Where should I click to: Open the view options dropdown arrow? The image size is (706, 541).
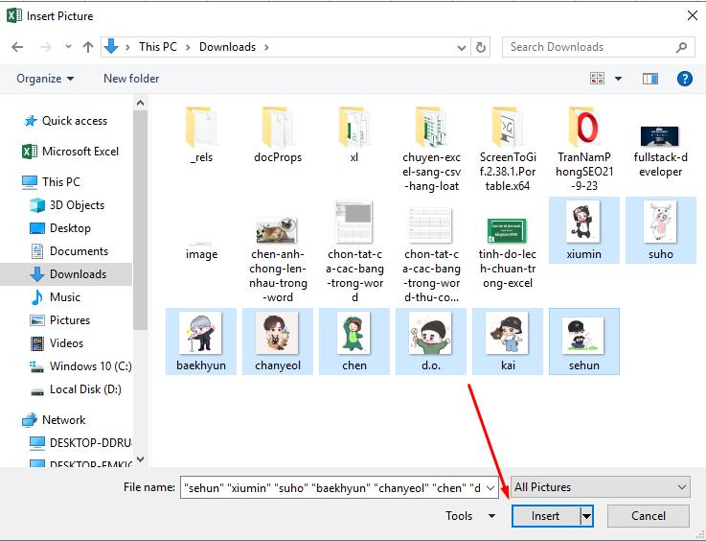tap(618, 79)
